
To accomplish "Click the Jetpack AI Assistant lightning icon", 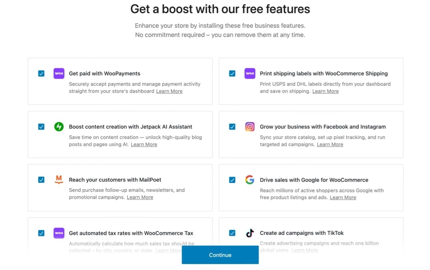I will (58, 127).
